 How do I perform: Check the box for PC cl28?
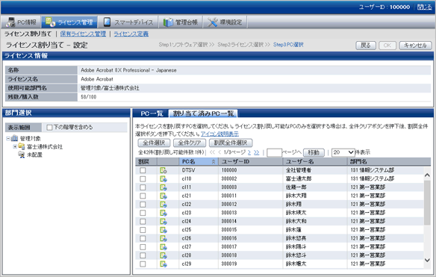click(x=143, y=255)
